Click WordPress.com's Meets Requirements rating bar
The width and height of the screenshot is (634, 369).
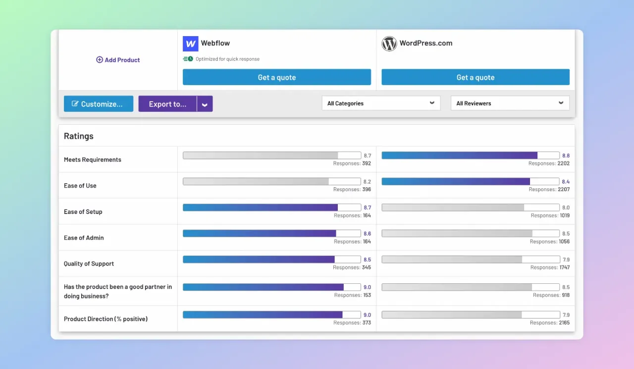tap(470, 155)
